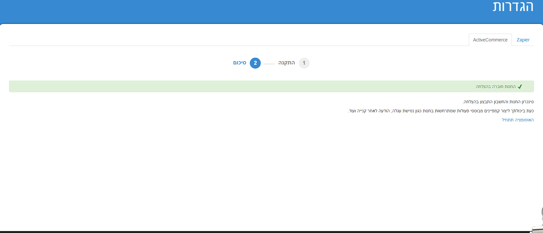543x233 pixels.
Task: Switch to the ActiveCommerce tab
Action: [x=490, y=40]
